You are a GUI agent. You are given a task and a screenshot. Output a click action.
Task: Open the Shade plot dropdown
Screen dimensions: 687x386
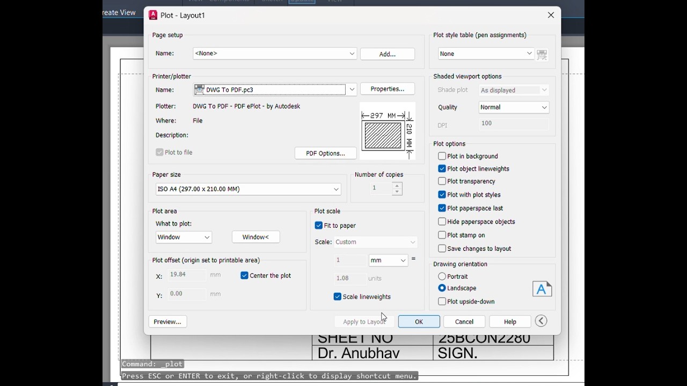pos(514,90)
